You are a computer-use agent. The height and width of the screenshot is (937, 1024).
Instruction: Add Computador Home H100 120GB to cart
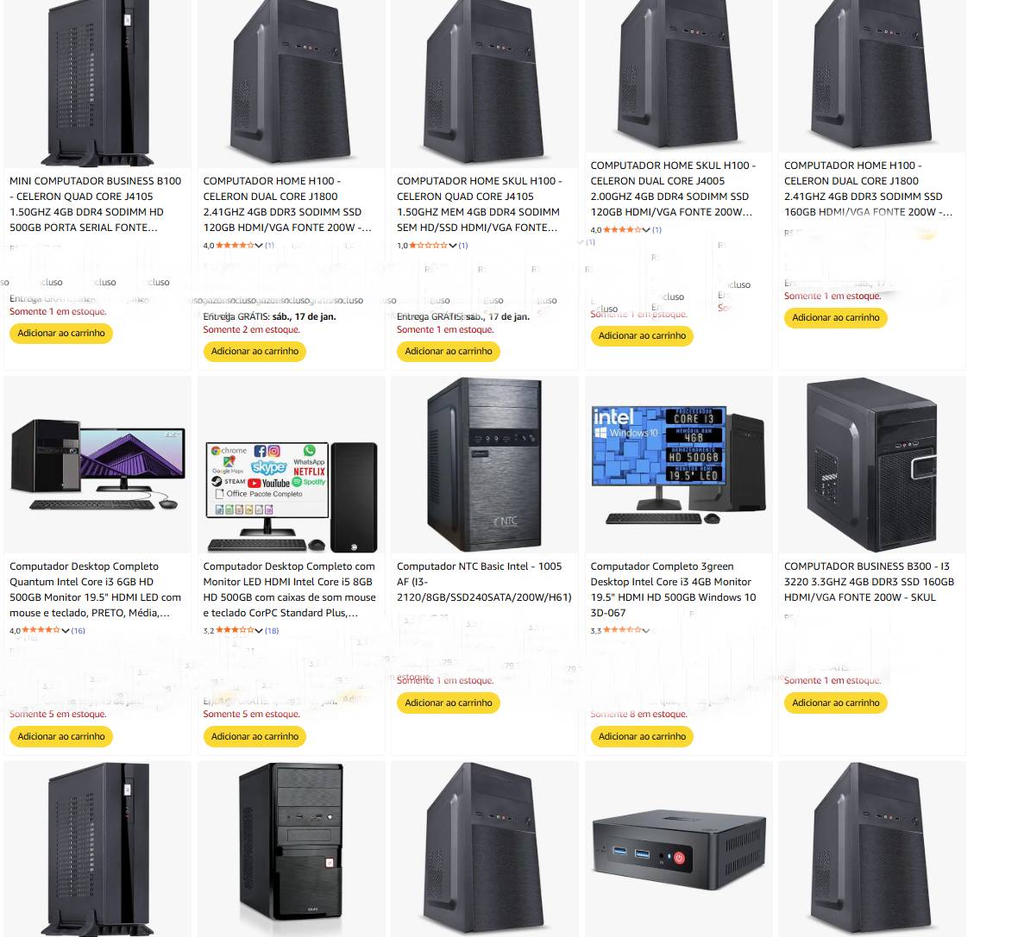tap(254, 351)
